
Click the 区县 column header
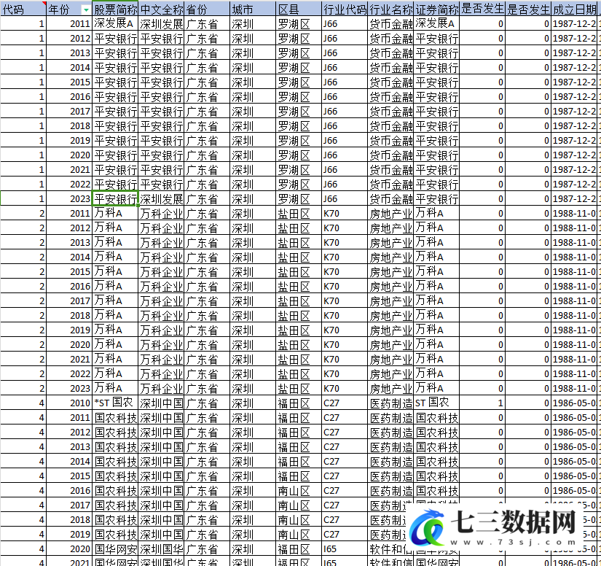pos(299,9)
